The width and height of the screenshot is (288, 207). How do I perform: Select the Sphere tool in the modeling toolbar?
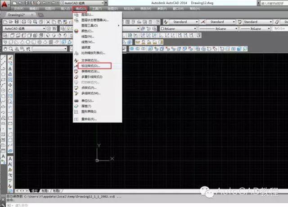point(28,42)
